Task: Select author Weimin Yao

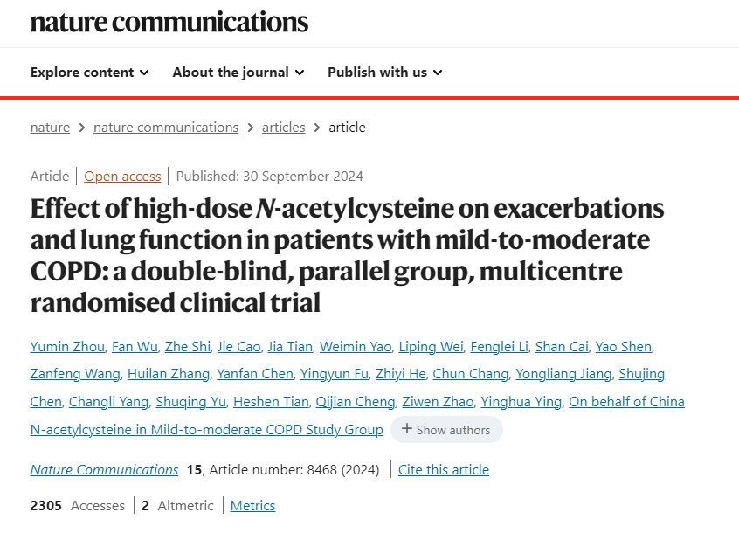Action: pyautogui.click(x=356, y=346)
